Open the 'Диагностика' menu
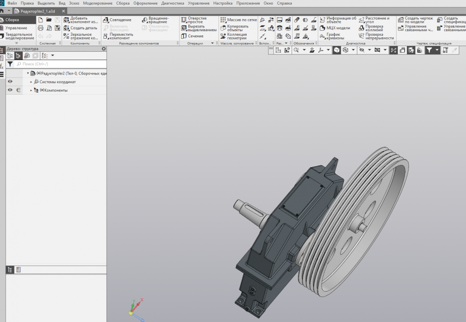Screen dimensions: 466x322 (172, 3)
